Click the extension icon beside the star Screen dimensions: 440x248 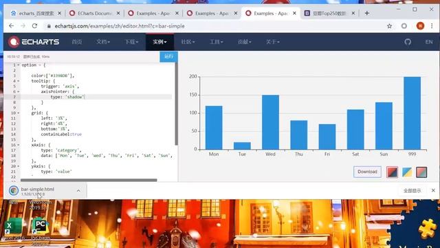(x=404, y=26)
